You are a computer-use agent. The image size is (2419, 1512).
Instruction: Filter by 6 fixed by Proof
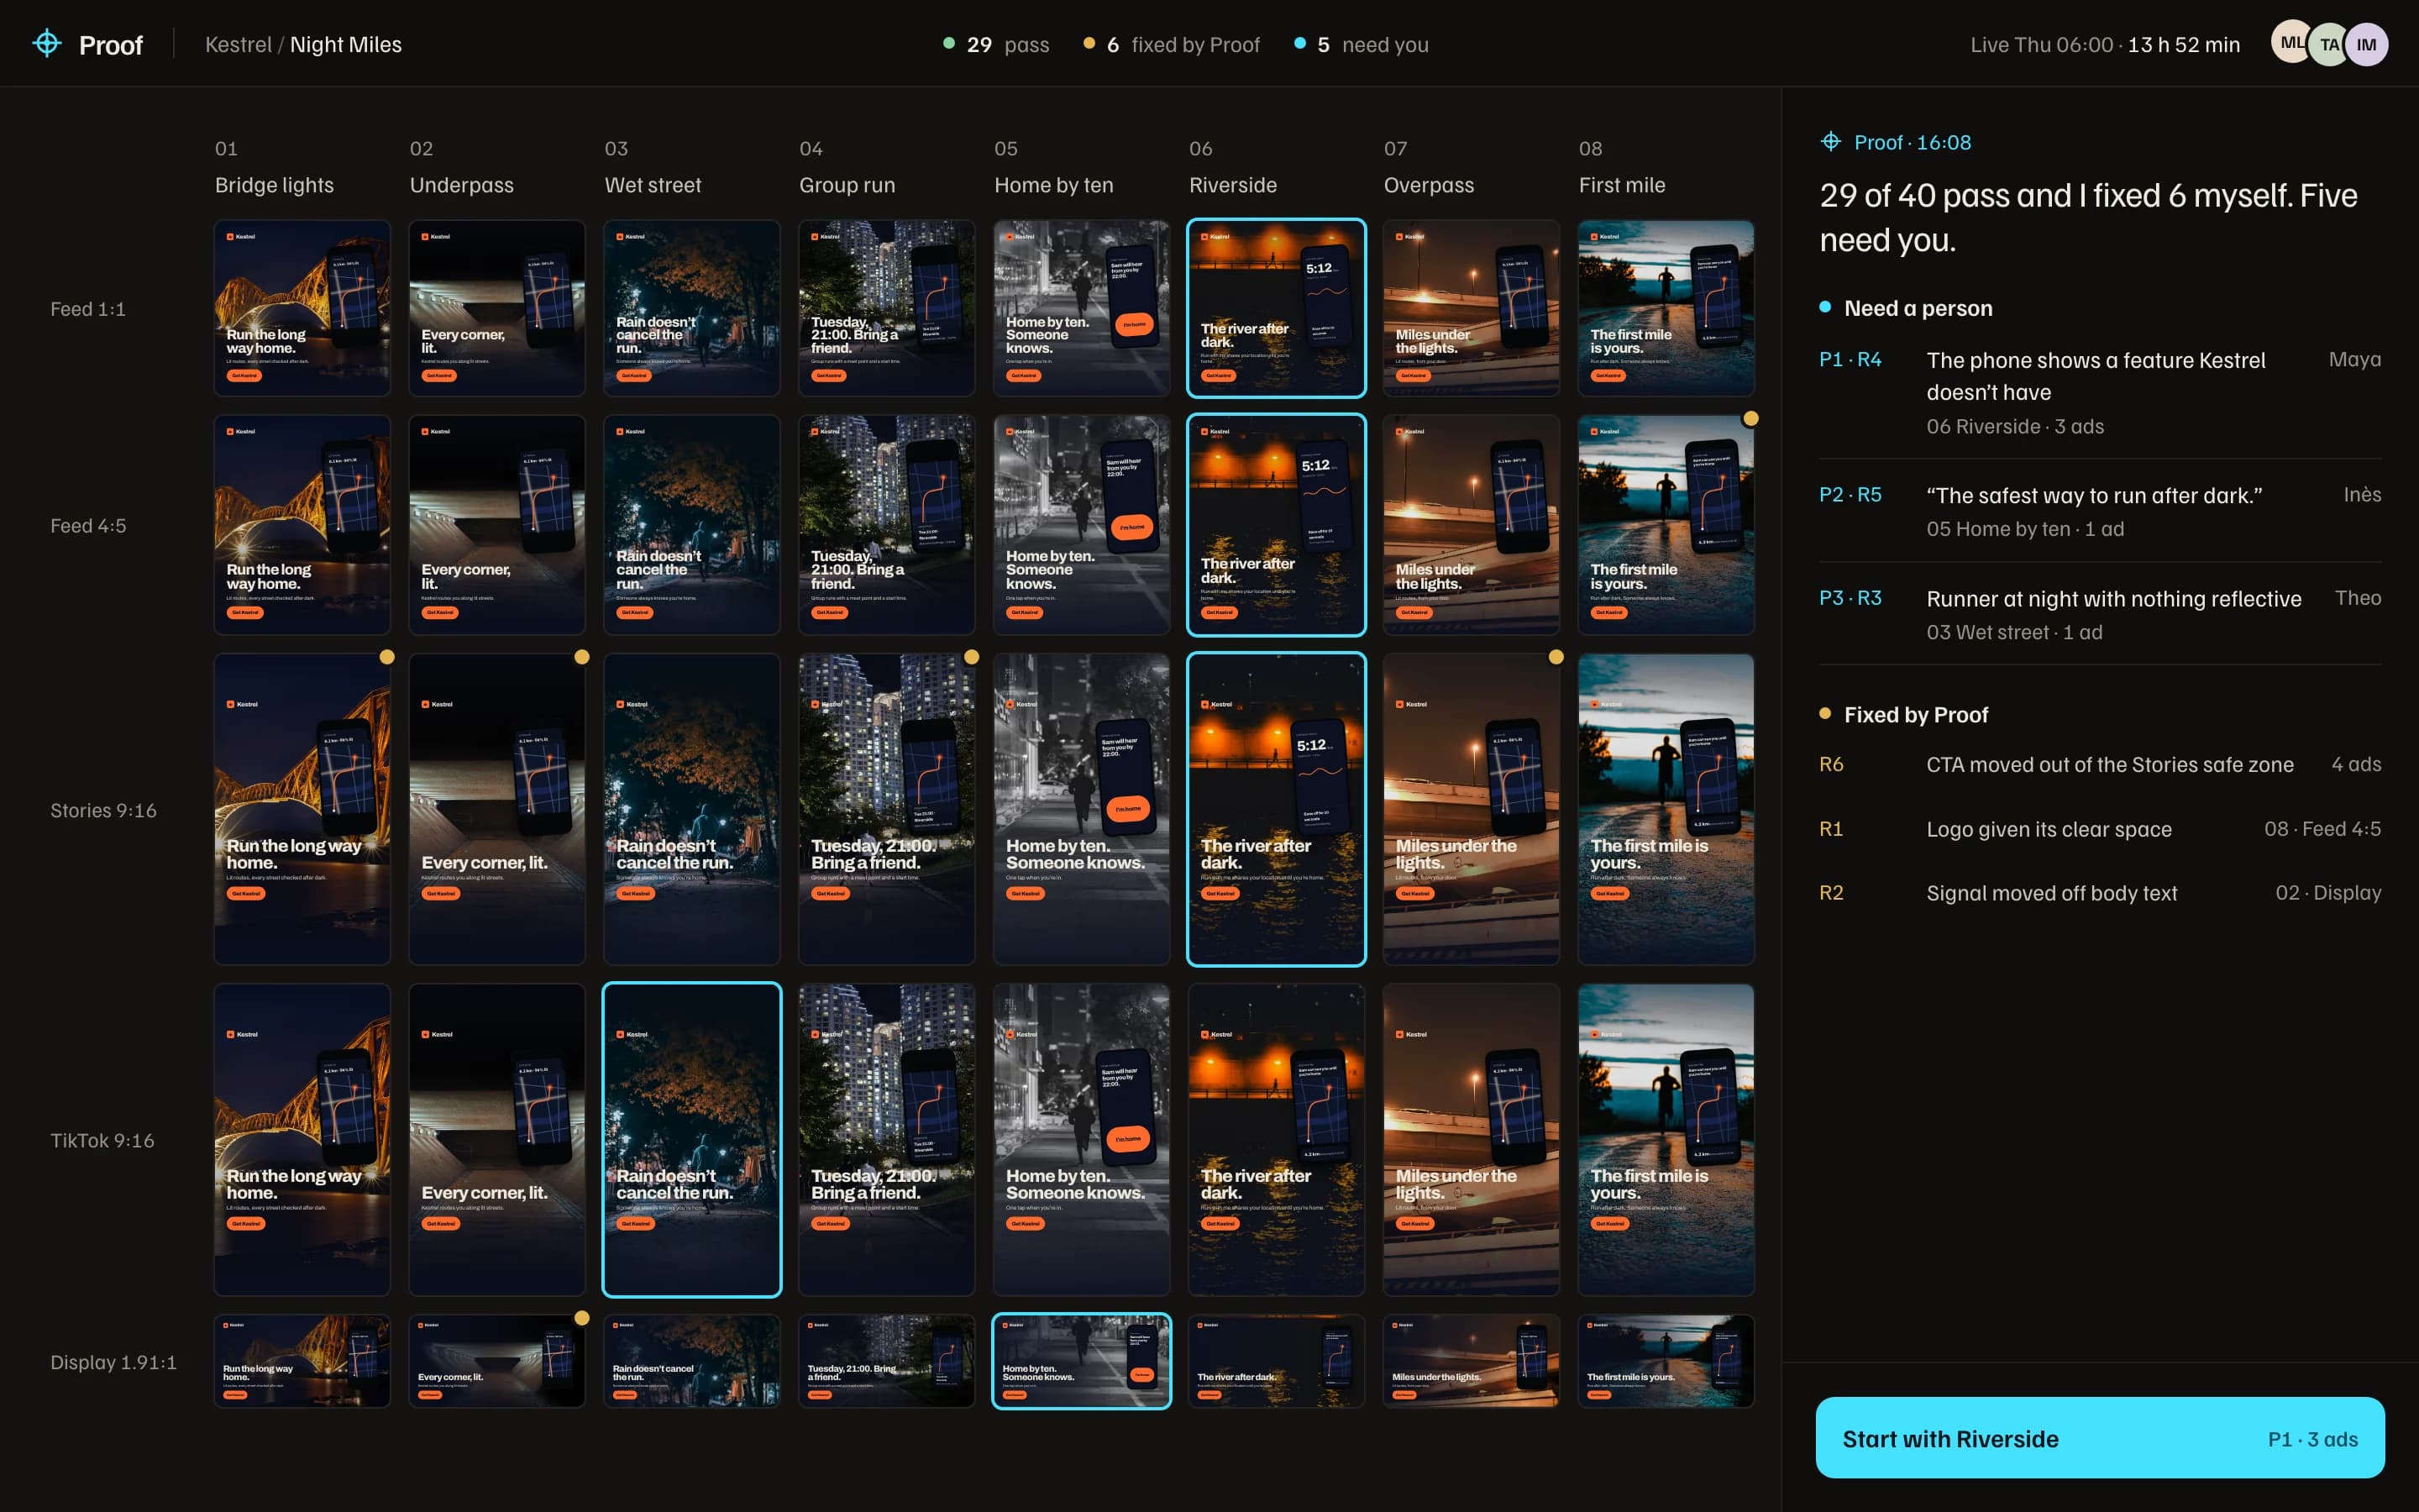[1172, 45]
